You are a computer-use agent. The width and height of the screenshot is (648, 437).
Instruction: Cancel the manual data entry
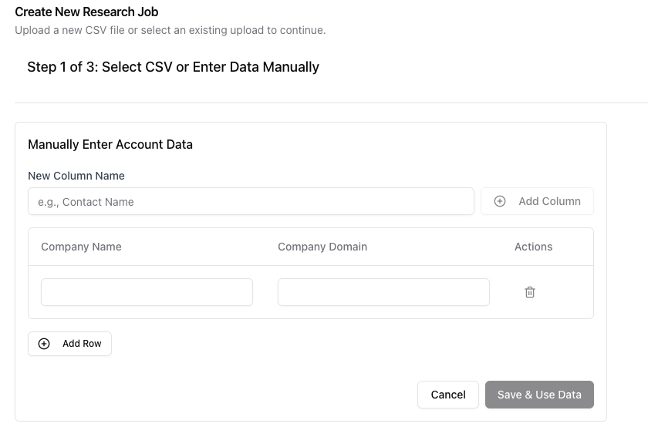click(x=447, y=395)
